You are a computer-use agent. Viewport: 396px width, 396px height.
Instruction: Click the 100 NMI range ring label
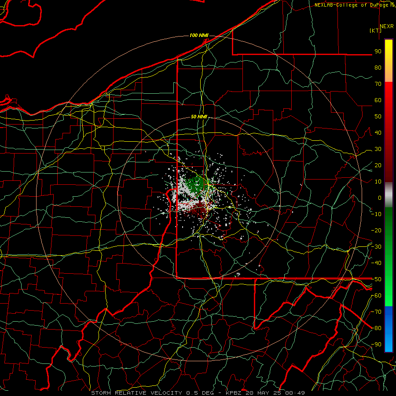[x=199, y=35]
